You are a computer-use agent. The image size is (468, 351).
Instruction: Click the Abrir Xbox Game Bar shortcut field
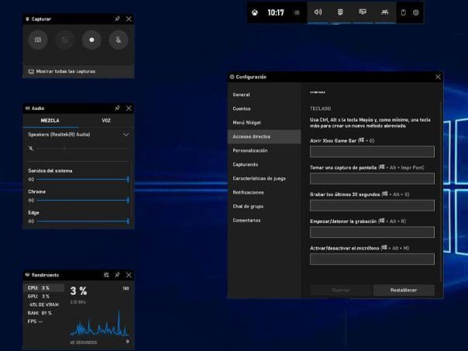click(372, 152)
